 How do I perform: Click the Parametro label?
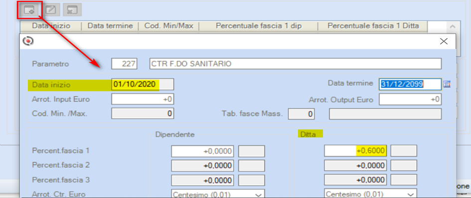tap(50, 64)
